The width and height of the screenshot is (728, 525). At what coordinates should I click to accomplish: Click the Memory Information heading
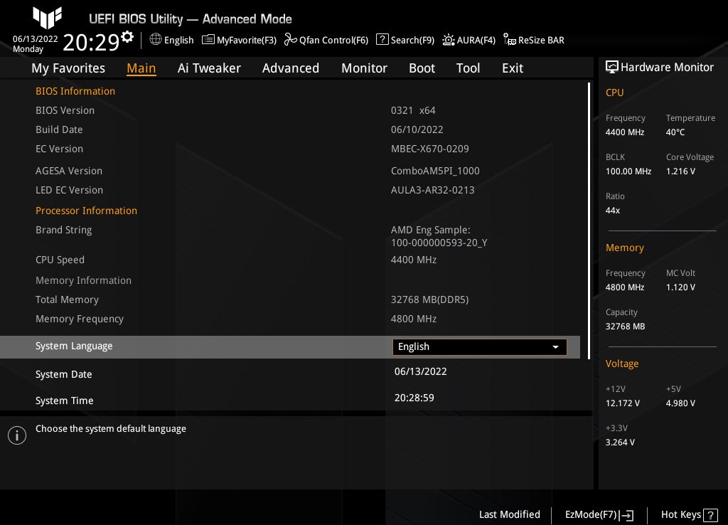tap(84, 280)
